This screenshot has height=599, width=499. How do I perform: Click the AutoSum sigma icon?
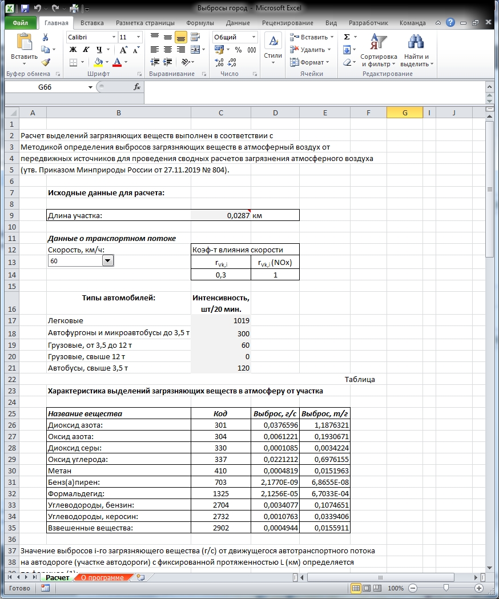(347, 37)
